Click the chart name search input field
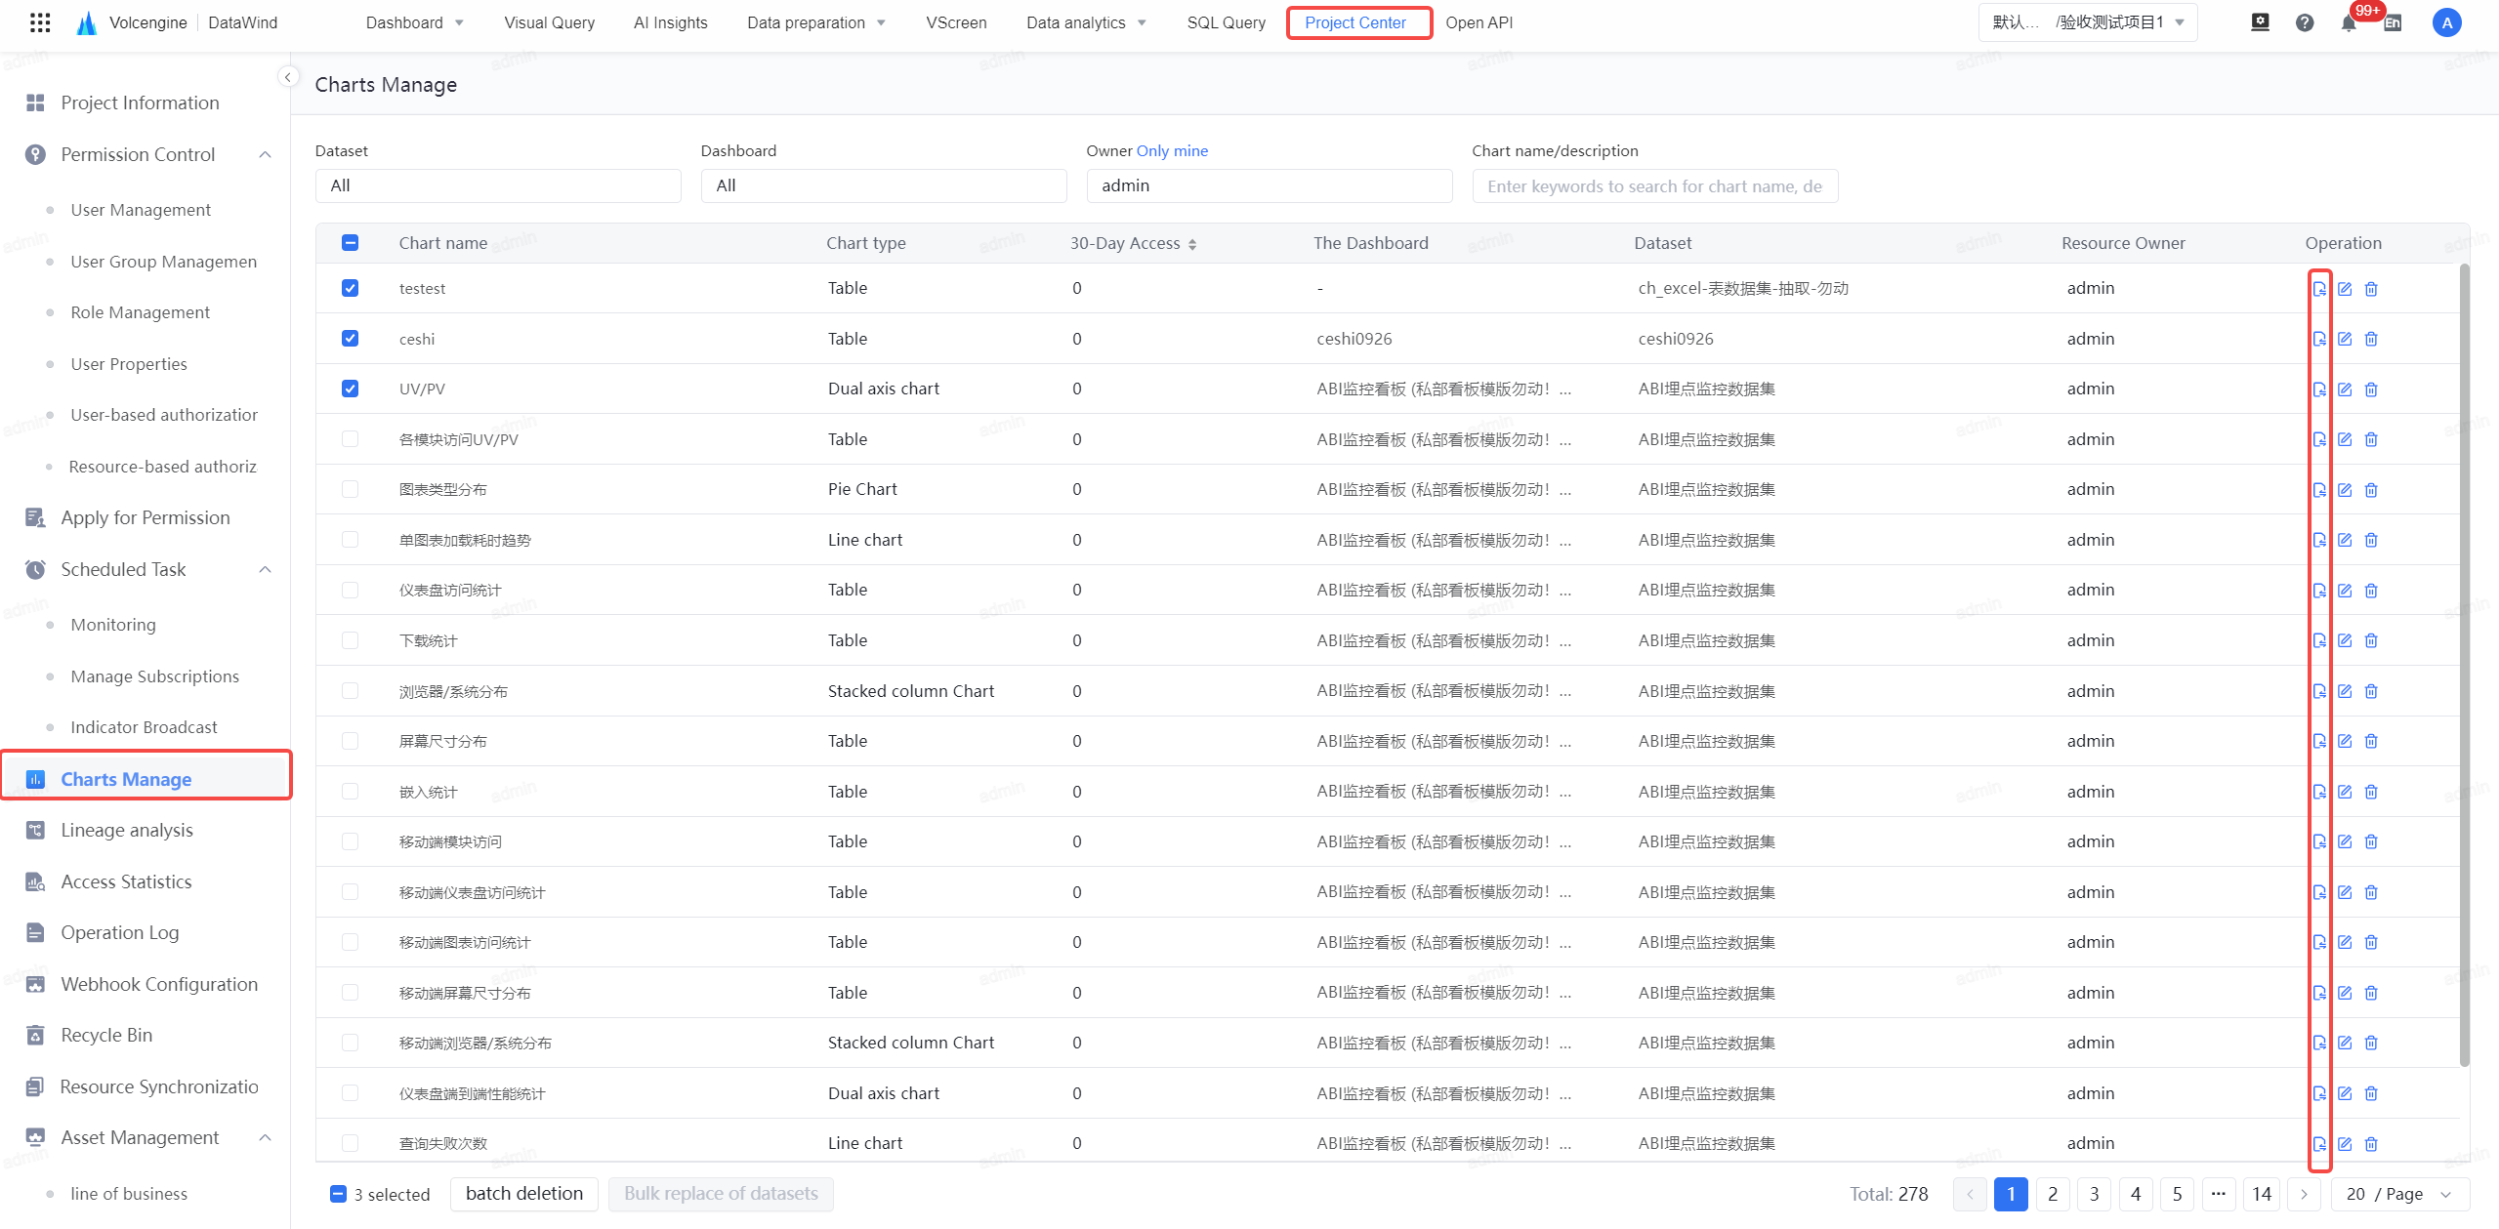 [x=1654, y=185]
